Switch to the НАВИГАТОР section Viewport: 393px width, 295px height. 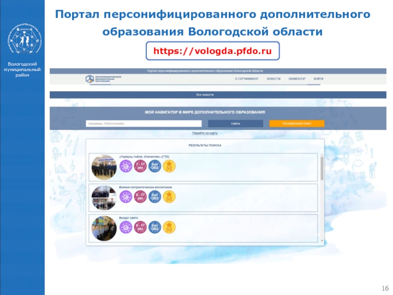point(297,79)
